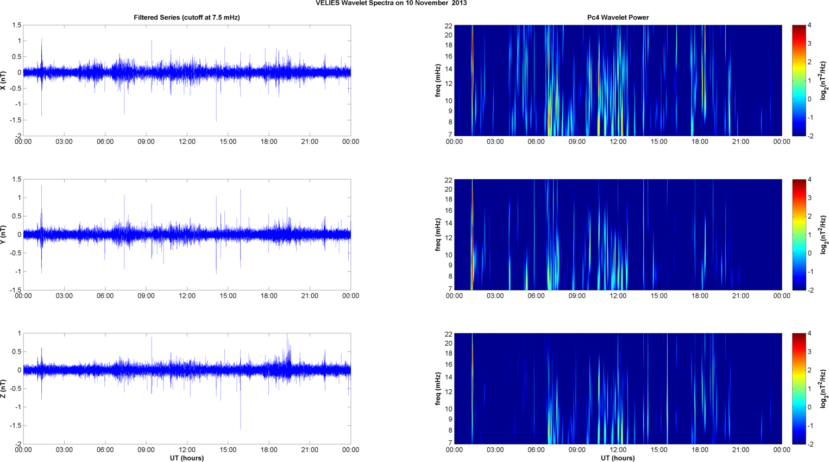
Task: Click inside the Y component time series plot
Action: click(187, 235)
